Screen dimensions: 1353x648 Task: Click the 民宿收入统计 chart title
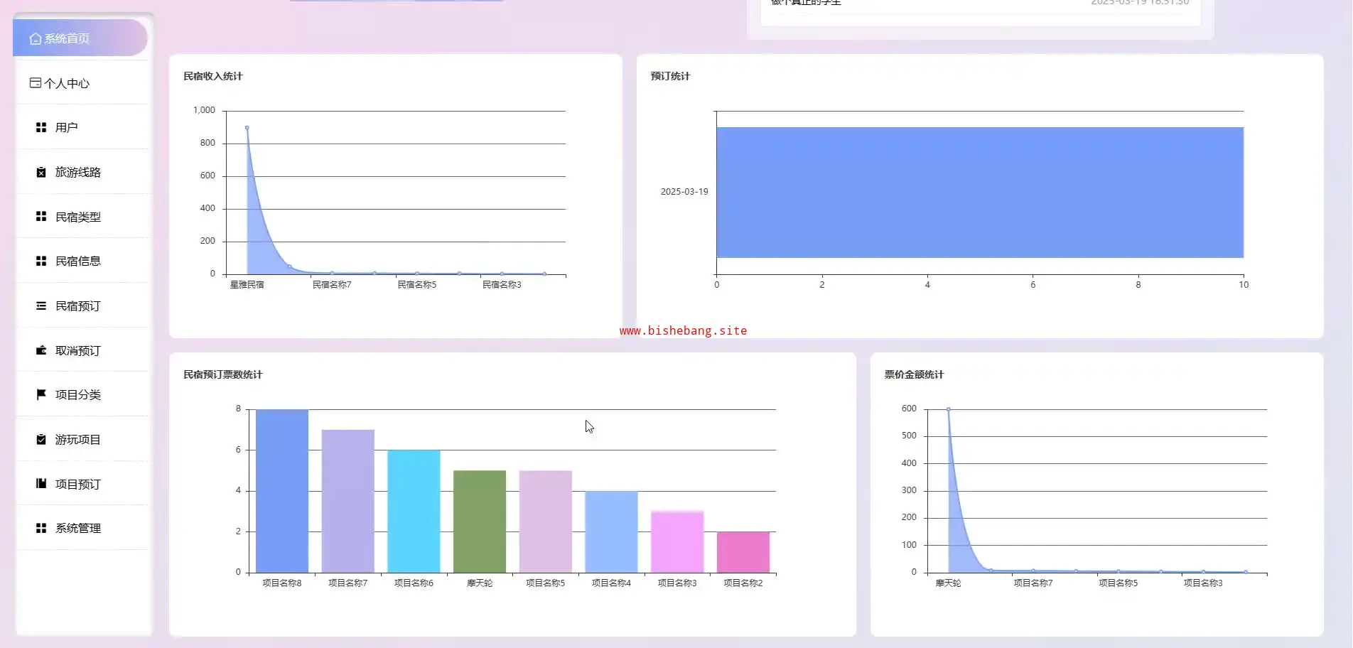coord(213,76)
